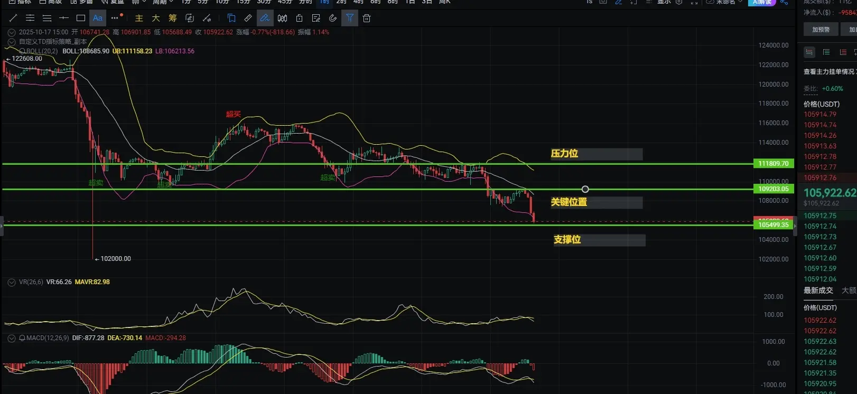Expand the MACD(12,26,9) indicator options
The height and width of the screenshot is (394, 857).
pos(12,338)
